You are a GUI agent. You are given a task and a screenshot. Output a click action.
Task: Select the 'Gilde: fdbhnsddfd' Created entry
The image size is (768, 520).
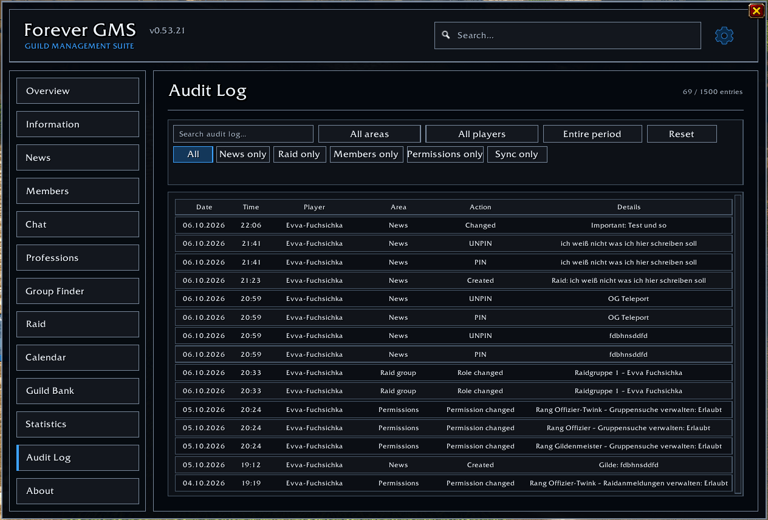[454, 465]
